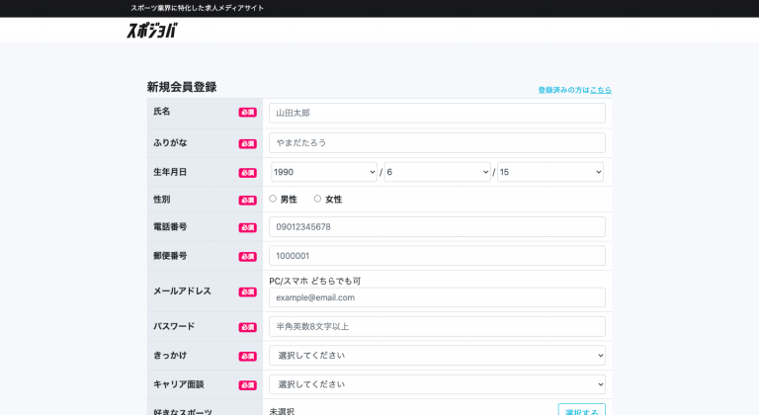Select the 男性 radio button

coord(273,199)
